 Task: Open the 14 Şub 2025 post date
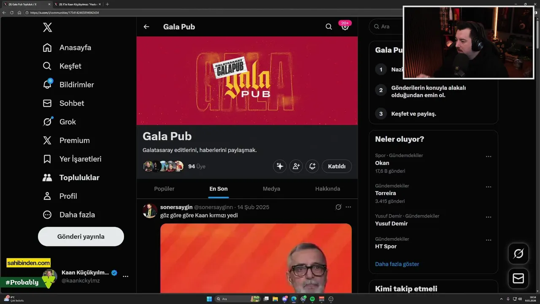(x=253, y=207)
